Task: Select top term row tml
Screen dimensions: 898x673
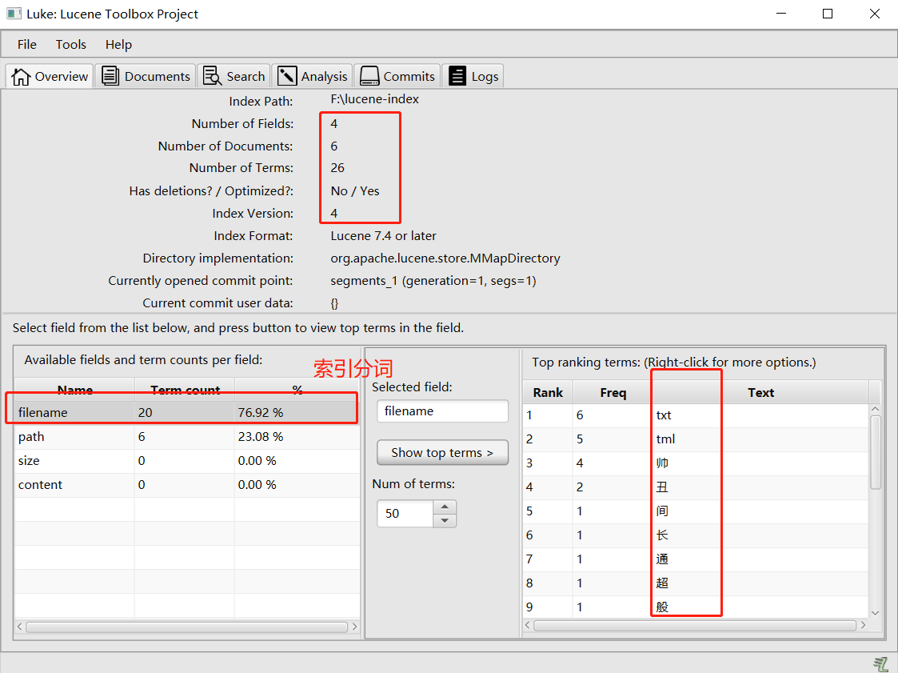Action: [x=696, y=439]
